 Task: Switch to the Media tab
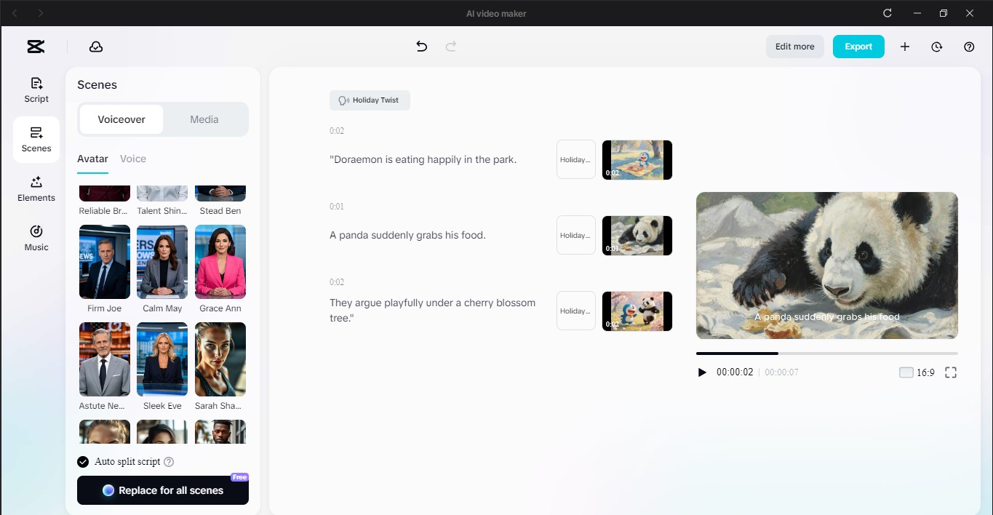pos(204,119)
